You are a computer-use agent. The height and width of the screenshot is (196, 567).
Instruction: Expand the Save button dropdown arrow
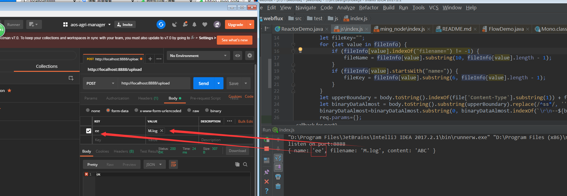click(246, 83)
